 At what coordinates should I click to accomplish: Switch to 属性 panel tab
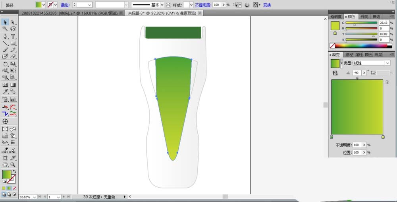tap(359, 54)
